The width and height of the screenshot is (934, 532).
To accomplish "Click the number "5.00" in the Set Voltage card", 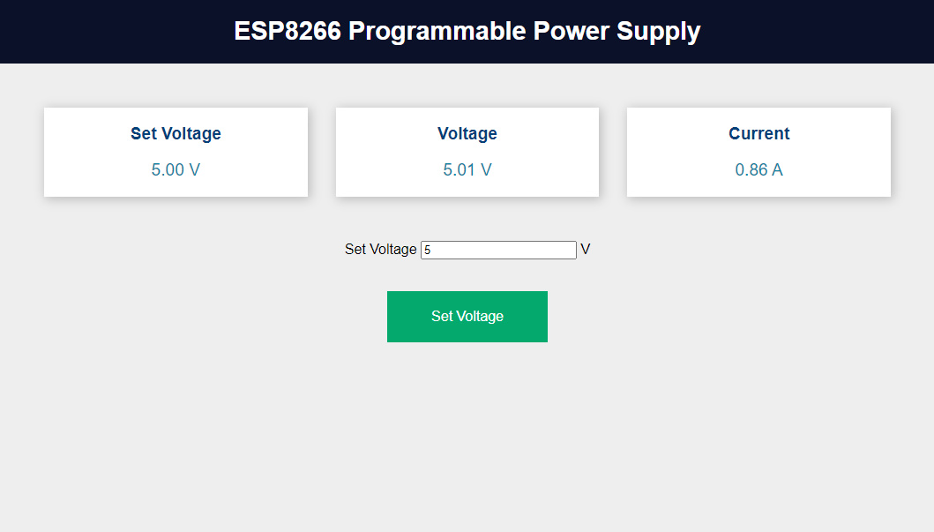I will point(167,170).
